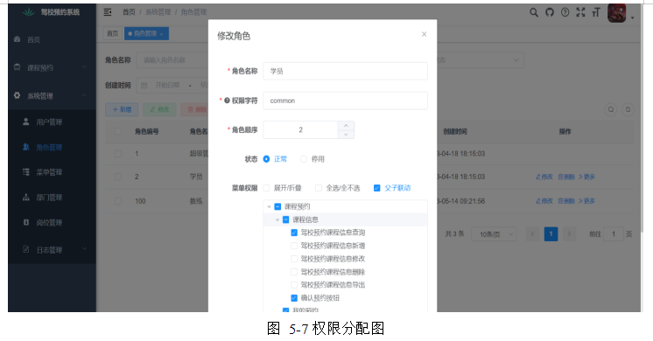Check 驾校预约课程信息修改 permission
Image resolution: width=653 pixels, height=341 pixels.
[294, 259]
